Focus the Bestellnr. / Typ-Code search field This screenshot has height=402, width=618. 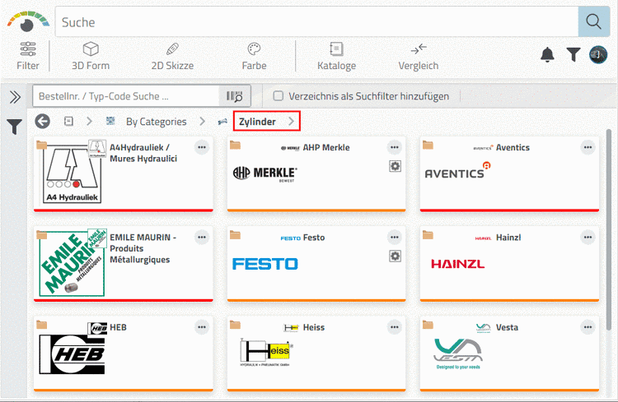point(126,96)
